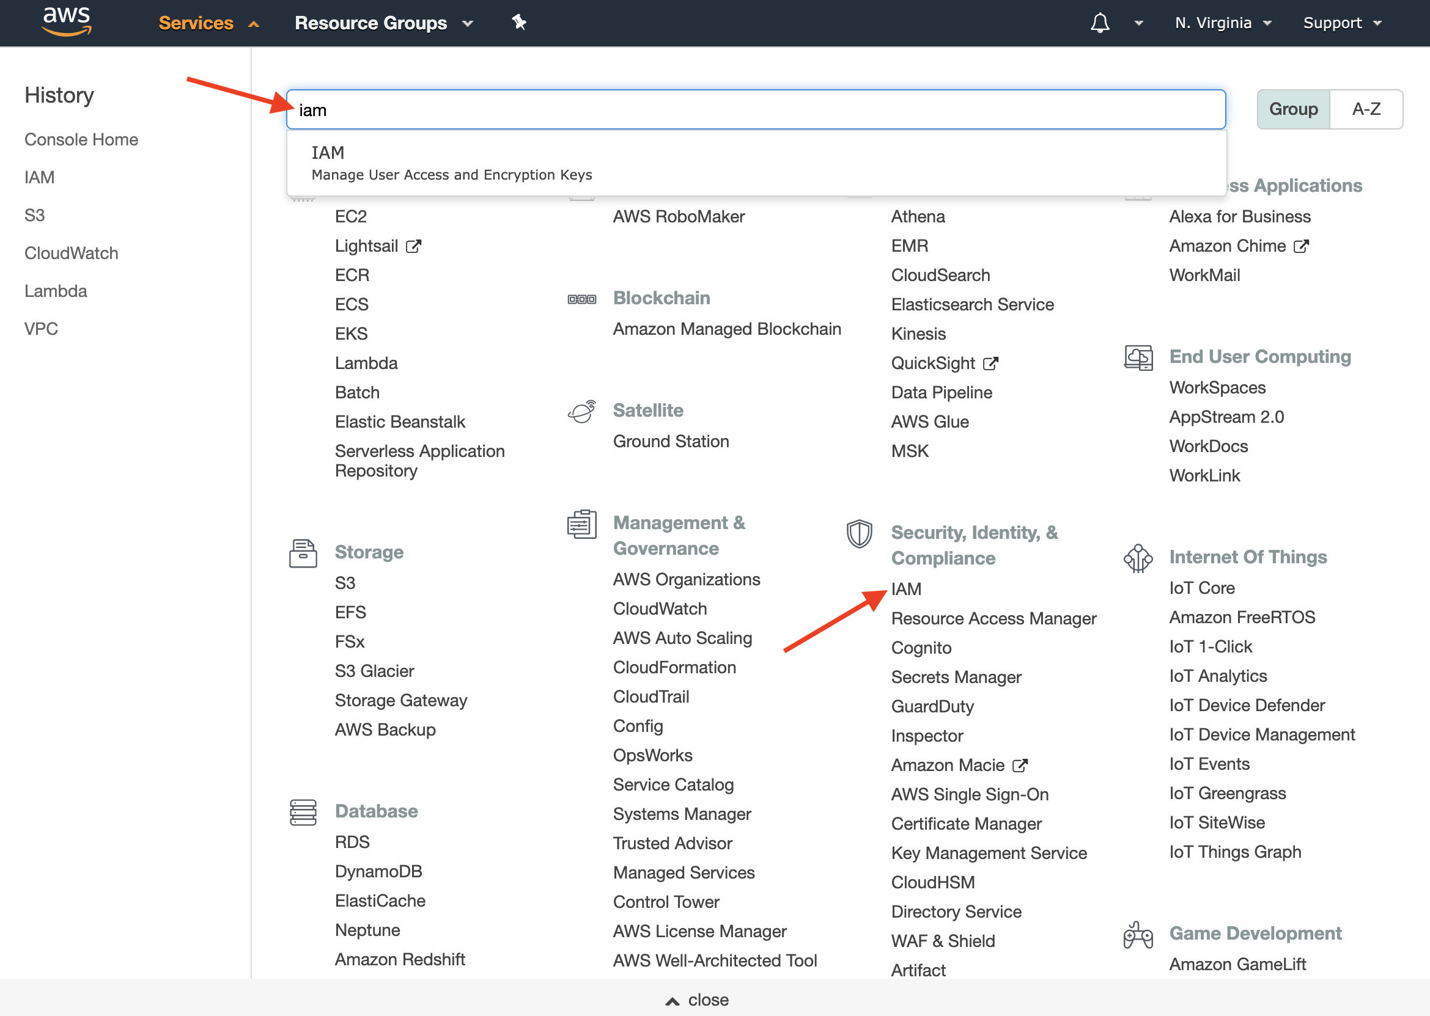Open AWS Glue service
Image resolution: width=1430 pixels, height=1016 pixels.
(x=930, y=422)
